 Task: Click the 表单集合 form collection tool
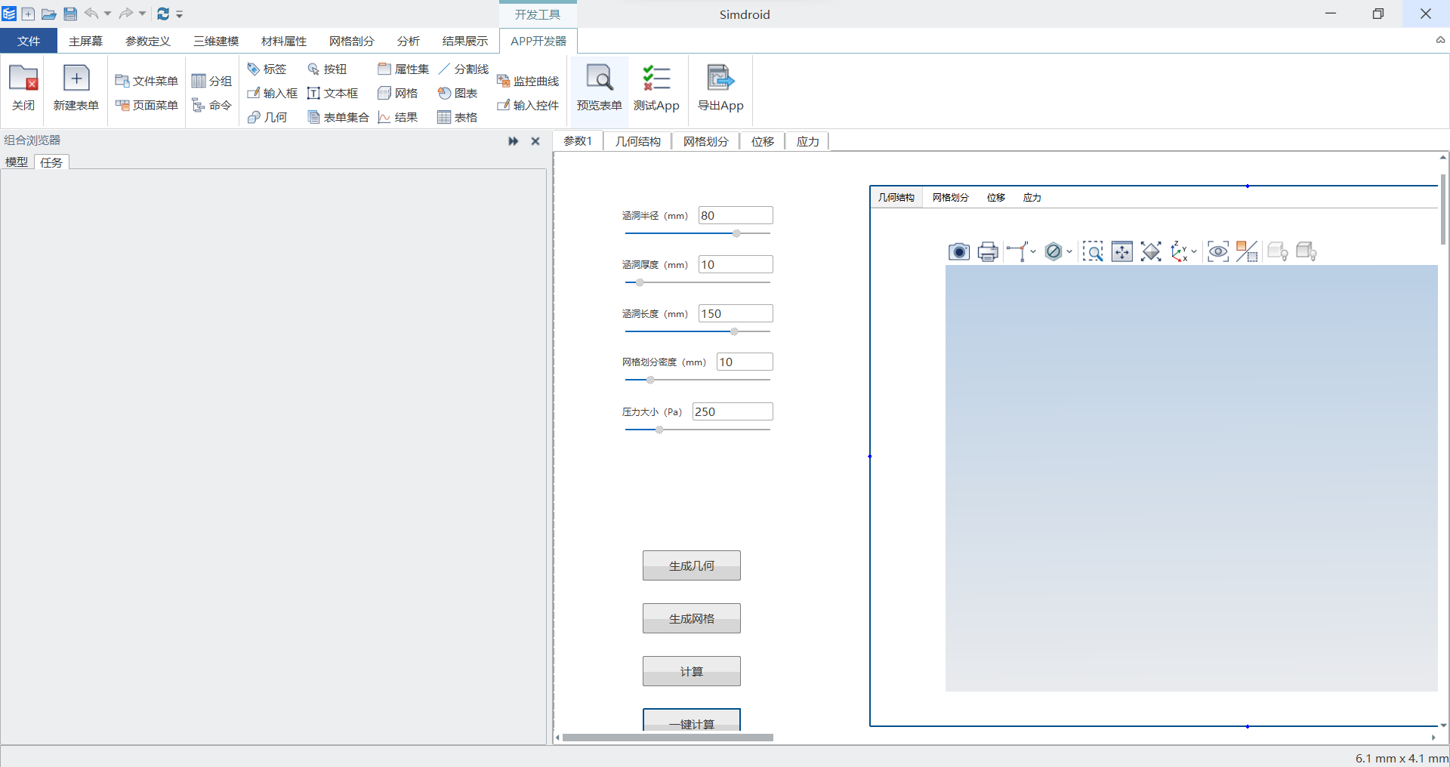pos(338,117)
